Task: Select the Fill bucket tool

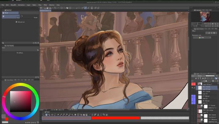Action: (84, 115)
